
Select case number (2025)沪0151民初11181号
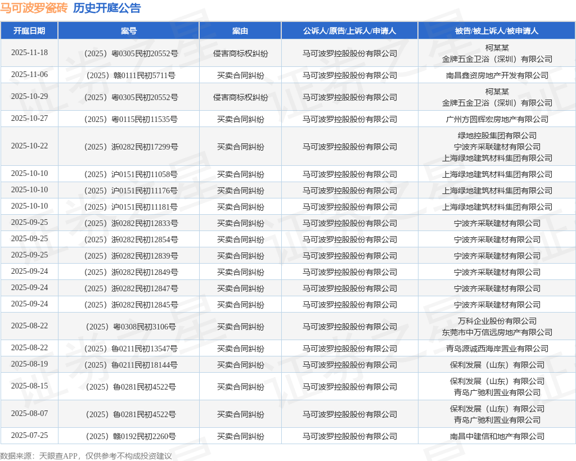130,207
